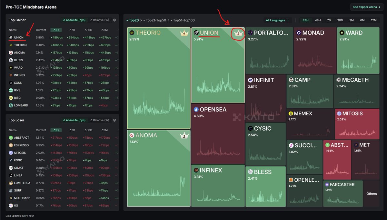The width and height of the screenshot is (387, 220).
Task: Click the See Yapper Arena button
Action: point(367,7)
